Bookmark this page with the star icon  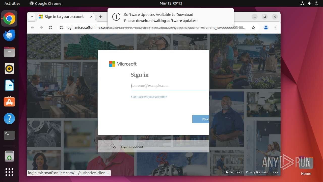pos(253,28)
